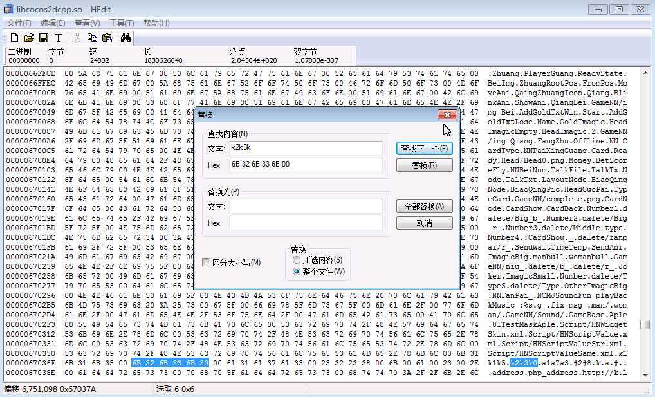
Task: Click the vertical scrollbar up arrow
Action: [645, 73]
